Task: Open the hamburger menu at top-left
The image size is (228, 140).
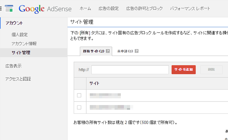Action: (x=1, y=8)
